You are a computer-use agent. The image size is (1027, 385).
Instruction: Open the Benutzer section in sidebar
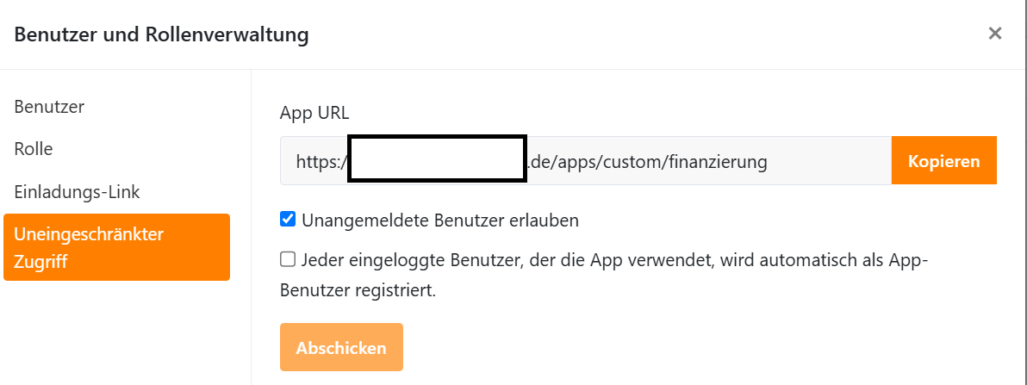click(x=49, y=107)
